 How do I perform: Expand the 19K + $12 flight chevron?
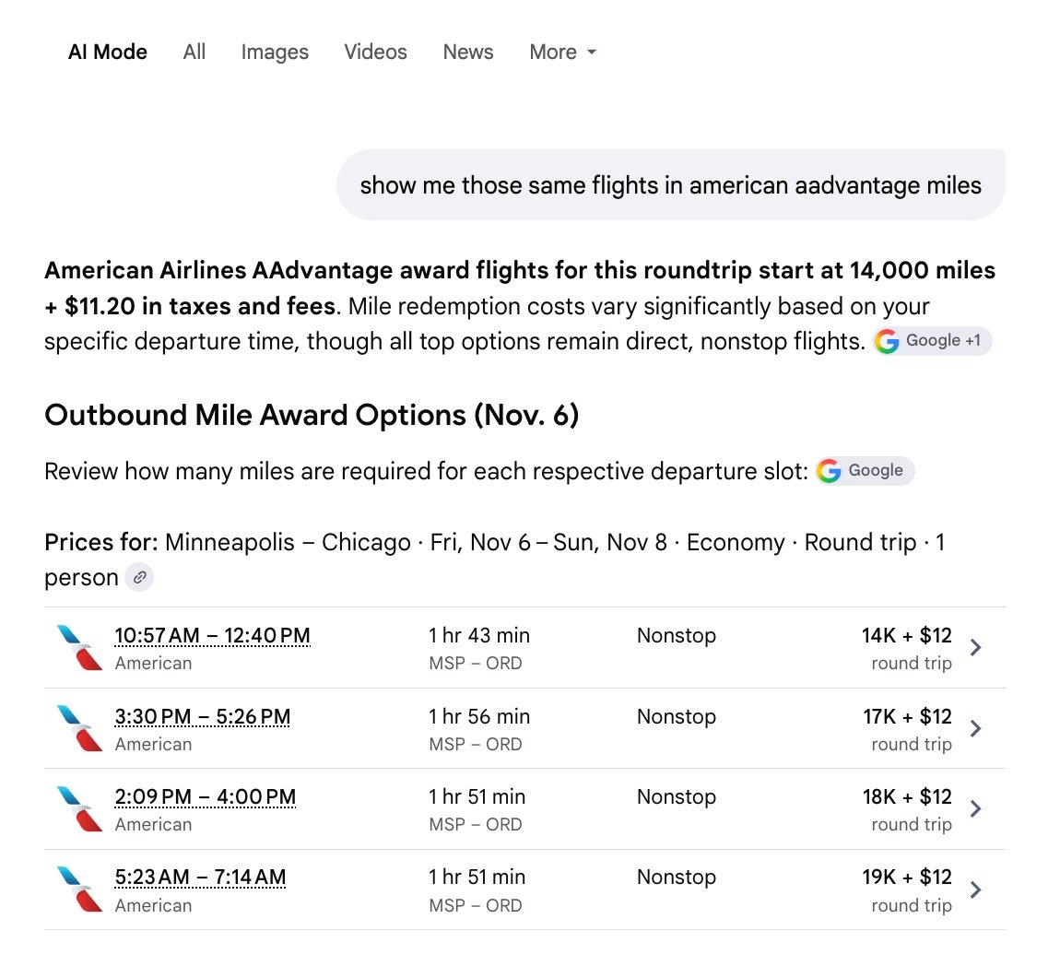point(975,889)
